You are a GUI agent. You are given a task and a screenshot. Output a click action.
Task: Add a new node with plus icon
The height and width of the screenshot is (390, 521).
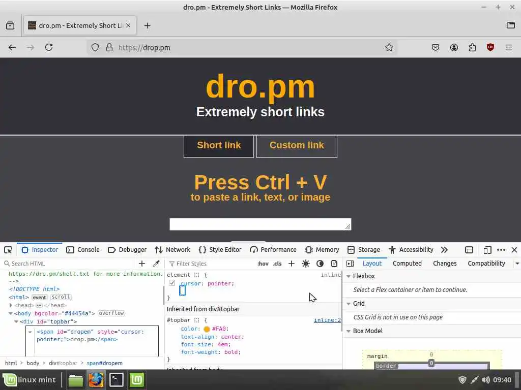[x=142, y=264]
